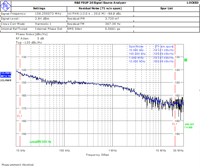
Task: Click the [T1 w/o spurs] label in the graph
Action: (164, 46)
